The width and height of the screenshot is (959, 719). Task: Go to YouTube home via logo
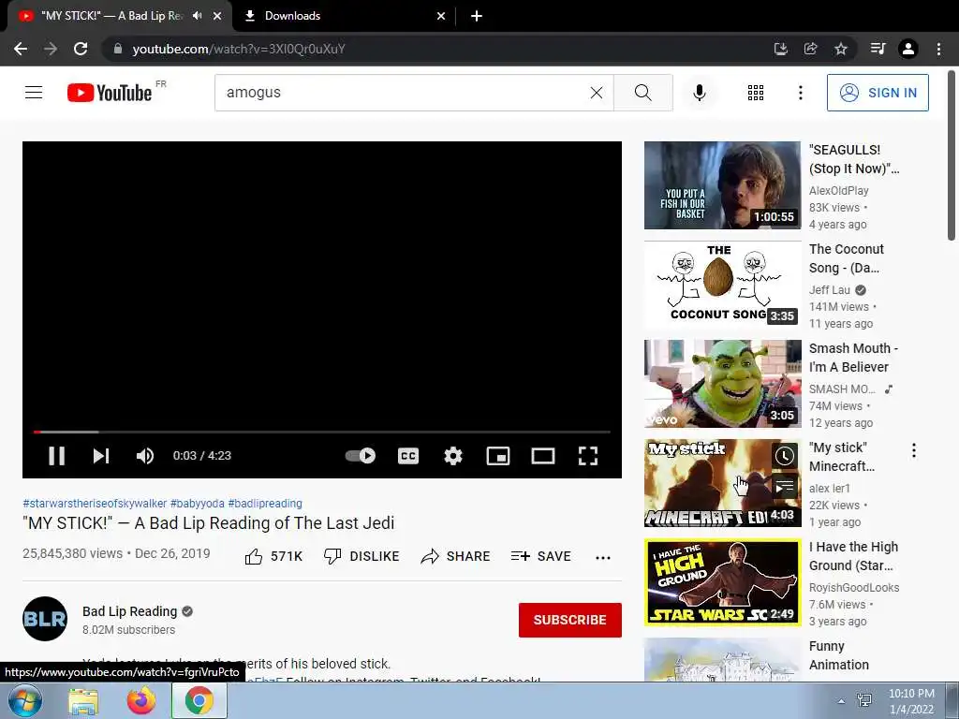pyautogui.click(x=109, y=93)
